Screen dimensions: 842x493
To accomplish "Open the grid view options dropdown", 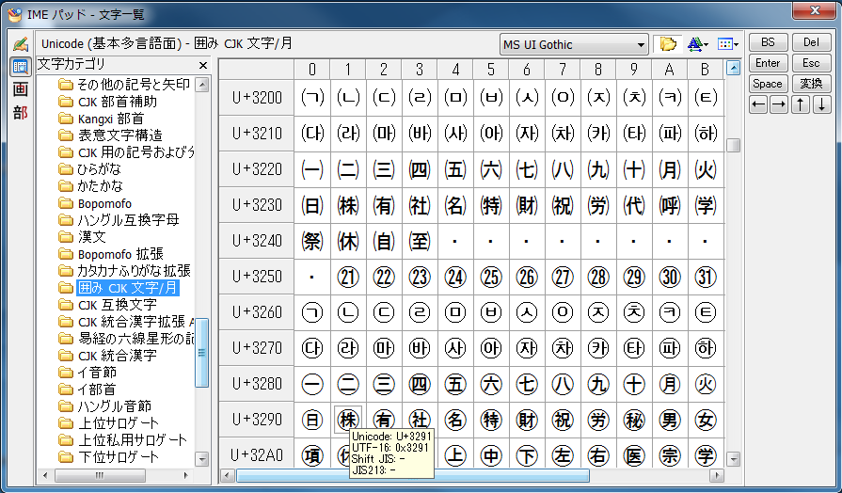I will (727, 44).
